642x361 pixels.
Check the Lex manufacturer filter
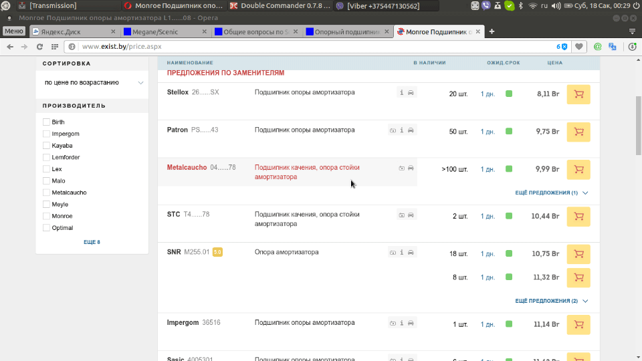point(46,169)
